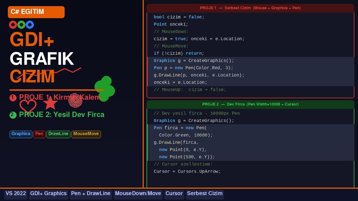
Task: Click the blue ring icon under the badge
Action: [x=30, y=25]
